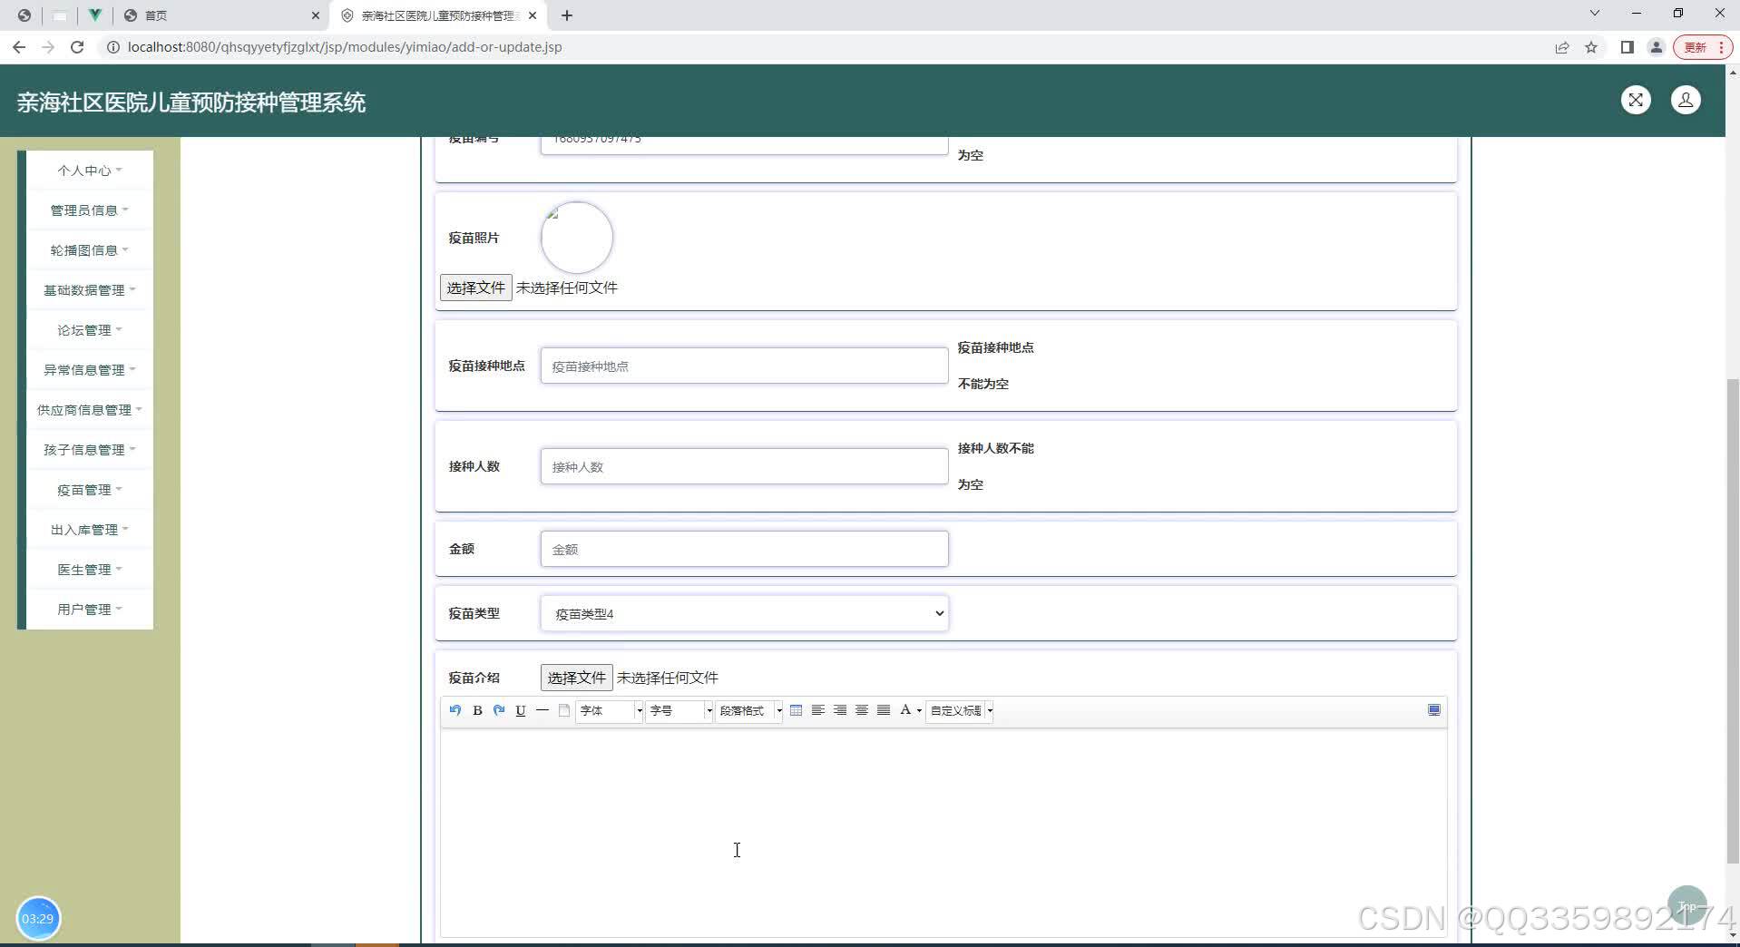Center align text in the editor
This screenshot has height=947, width=1740.
coord(862,710)
